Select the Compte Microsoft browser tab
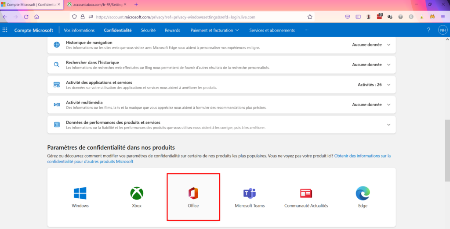450x229 pixels. pyautogui.click(x=32, y=4)
